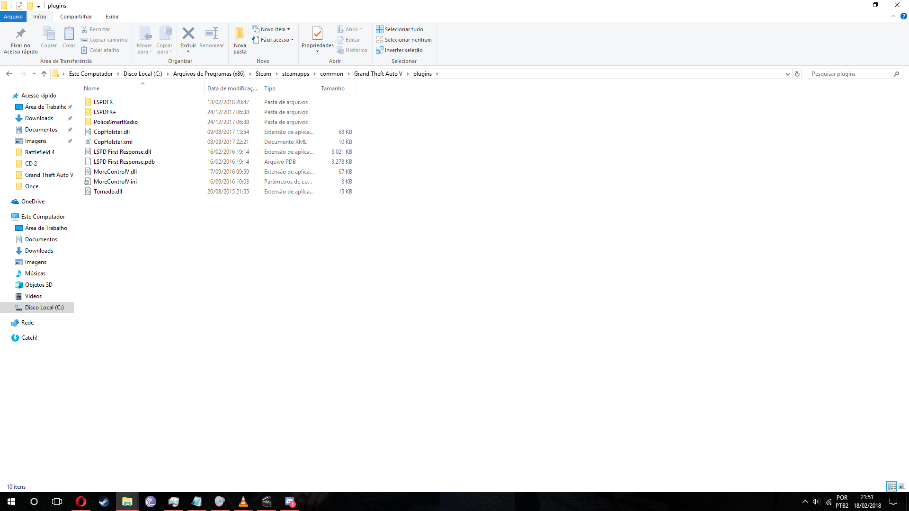Image resolution: width=909 pixels, height=511 pixels.
Task: Open Steam from the taskbar
Action: pos(104,502)
